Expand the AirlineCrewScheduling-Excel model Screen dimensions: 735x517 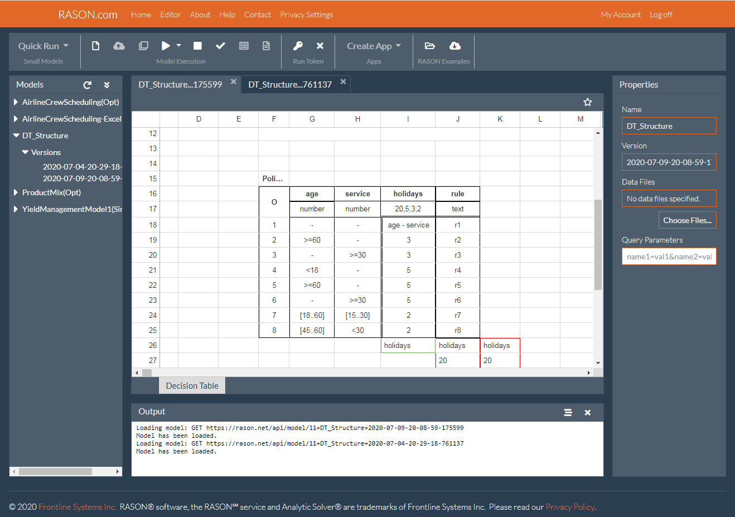(16, 119)
